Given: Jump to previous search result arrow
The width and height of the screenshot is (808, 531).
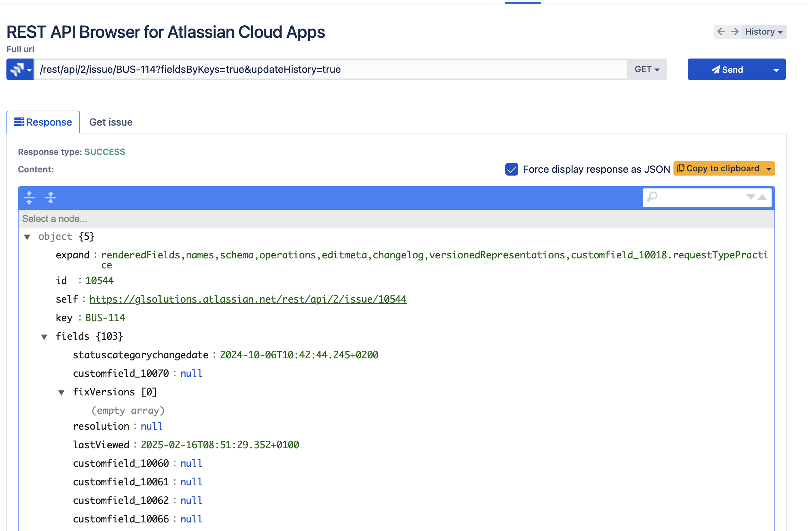Looking at the screenshot, I should tap(762, 197).
